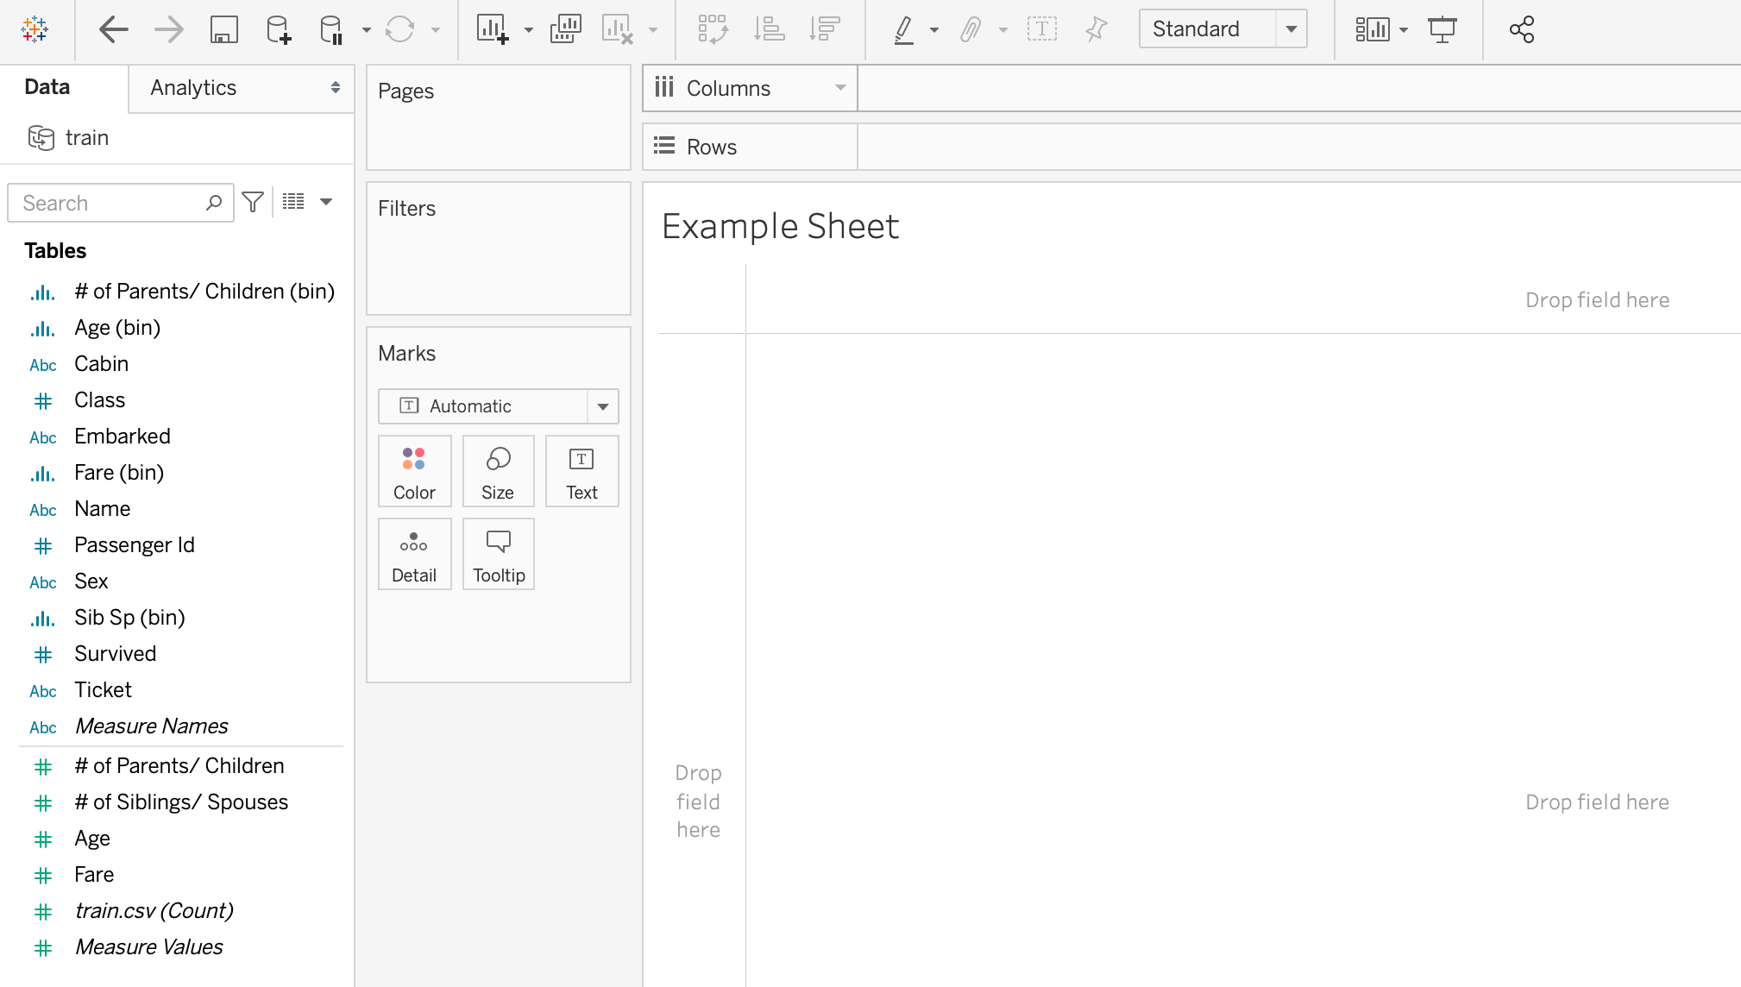Enter presentation mode icon
Viewport: 1741px width, 987px height.
[1442, 29]
